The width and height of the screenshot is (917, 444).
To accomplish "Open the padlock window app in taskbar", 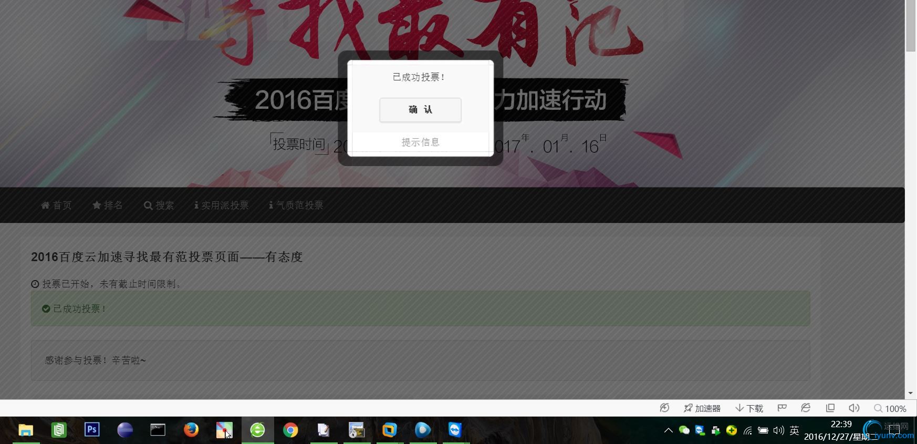I will [x=357, y=430].
